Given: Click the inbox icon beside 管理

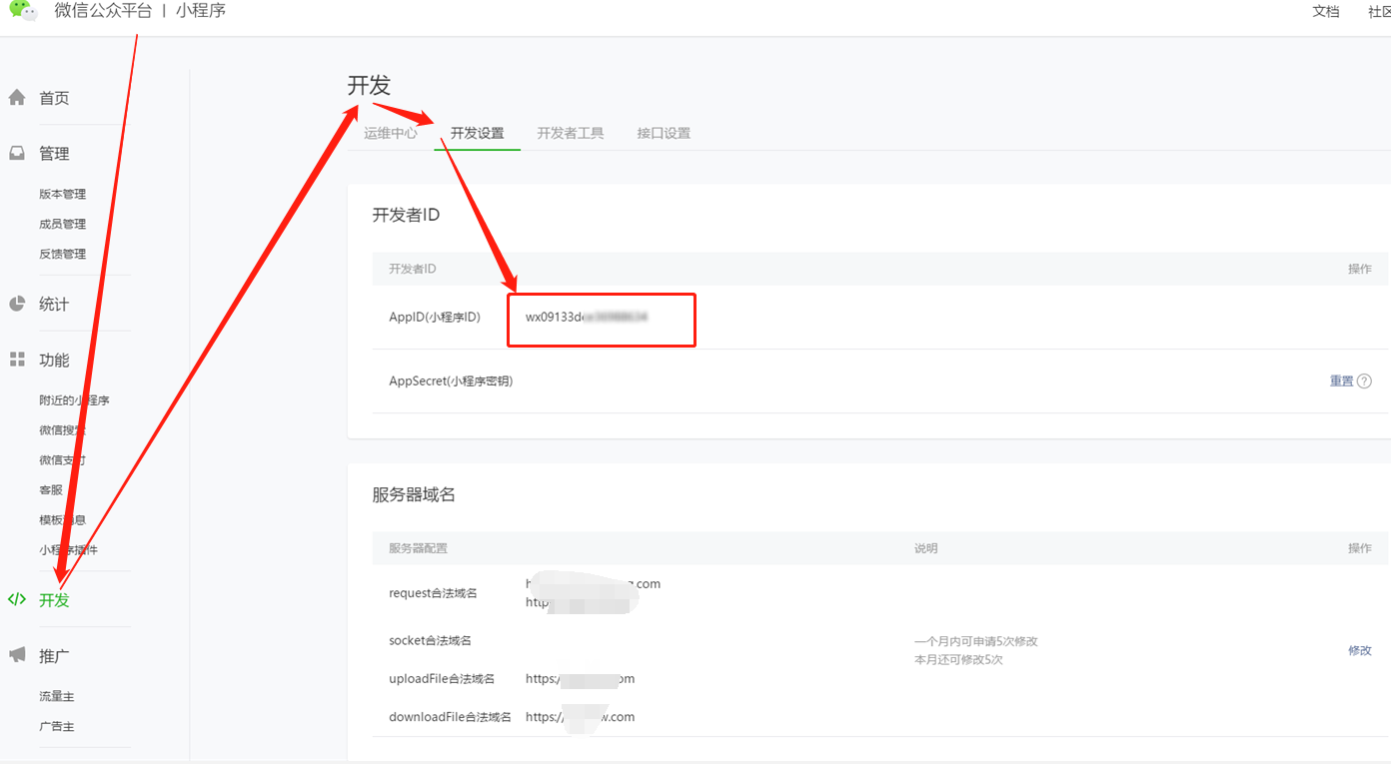Looking at the screenshot, I should [x=17, y=154].
